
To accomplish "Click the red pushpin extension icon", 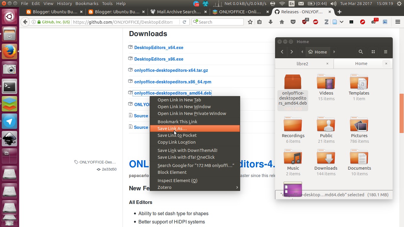I will [363, 22].
